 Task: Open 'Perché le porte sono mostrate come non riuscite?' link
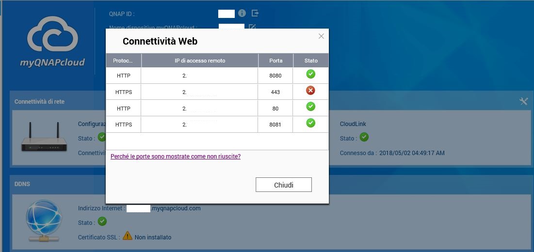point(176,157)
